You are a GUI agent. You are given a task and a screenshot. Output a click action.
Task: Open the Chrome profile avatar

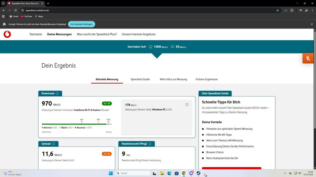coord(307,10)
